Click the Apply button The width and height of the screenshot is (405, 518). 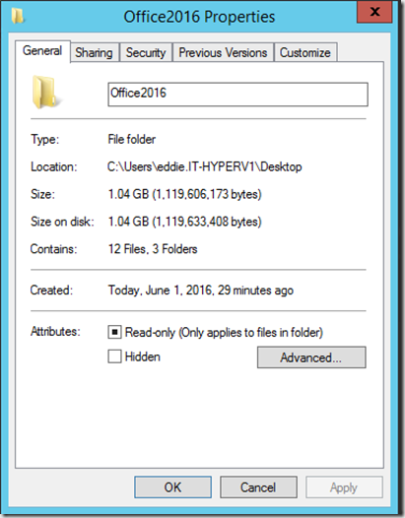click(344, 486)
